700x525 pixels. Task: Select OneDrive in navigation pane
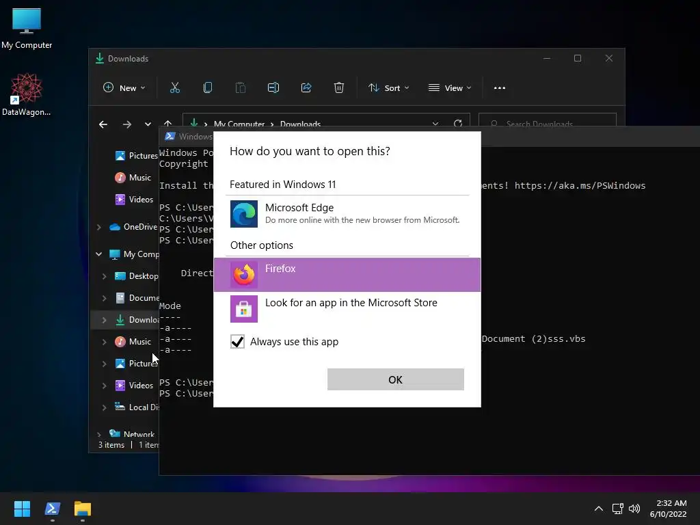pyautogui.click(x=133, y=227)
